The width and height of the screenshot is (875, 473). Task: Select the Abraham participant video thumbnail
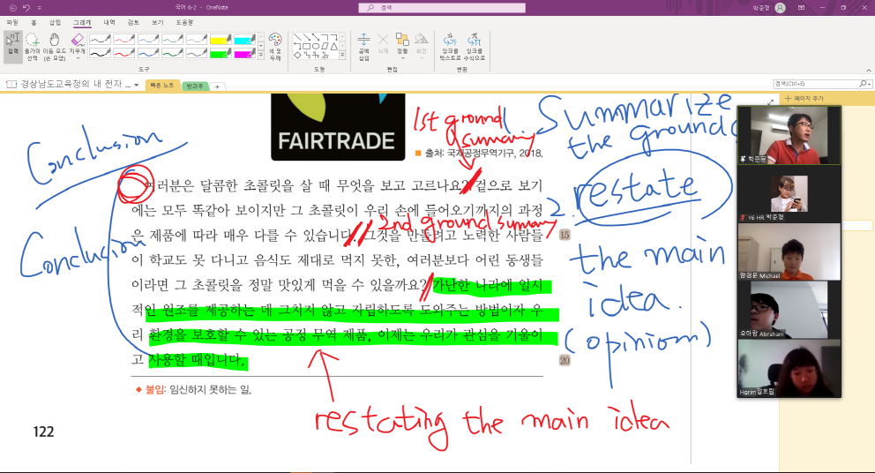pos(789,310)
